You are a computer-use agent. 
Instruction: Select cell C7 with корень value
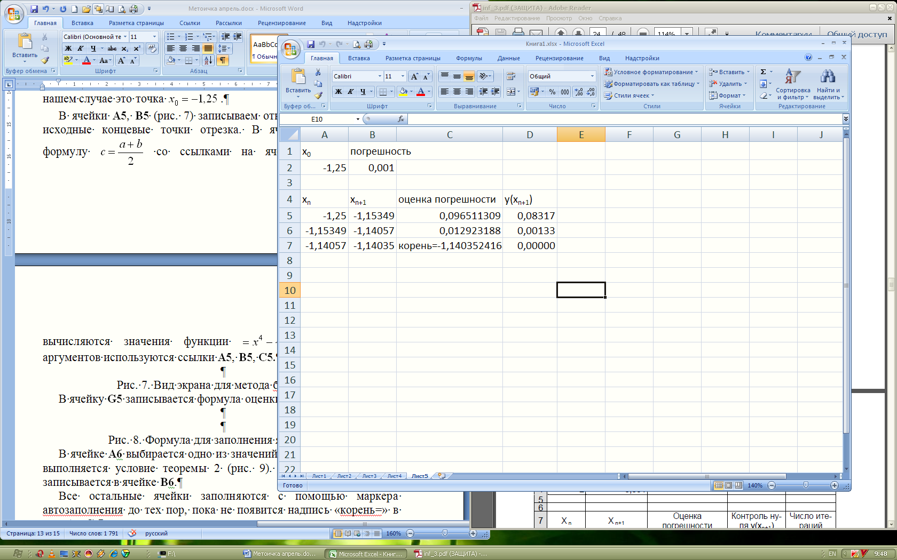point(450,245)
